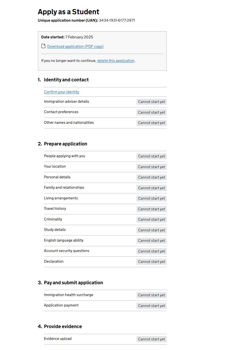Select Personal details task
This screenshot has height=350, width=242.
click(57, 177)
